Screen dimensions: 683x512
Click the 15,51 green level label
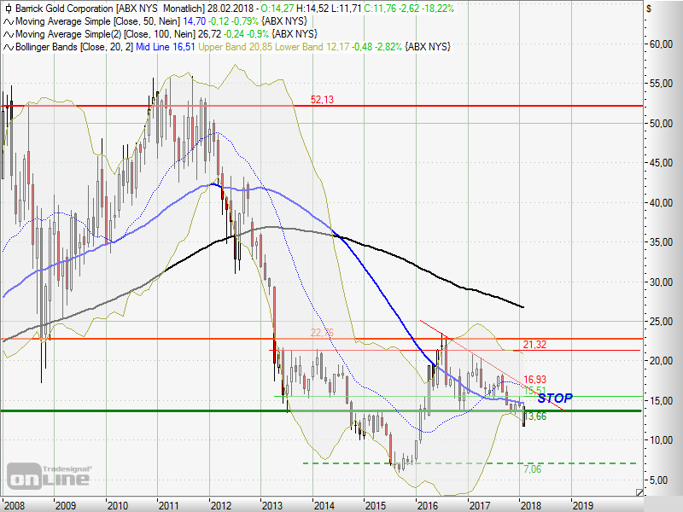pyautogui.click(x=534, y=390)
